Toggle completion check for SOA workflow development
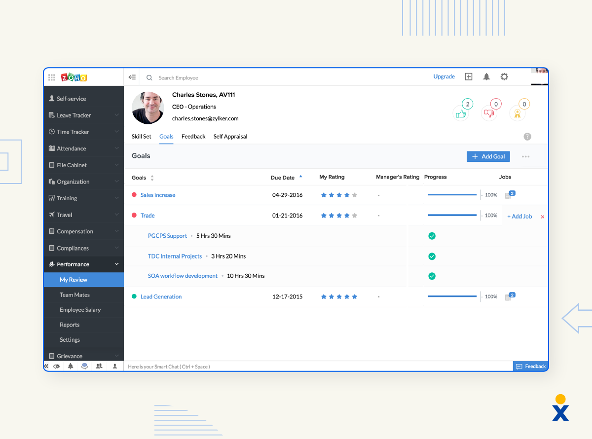The image size is (592, 439). [x=432, y=276]
